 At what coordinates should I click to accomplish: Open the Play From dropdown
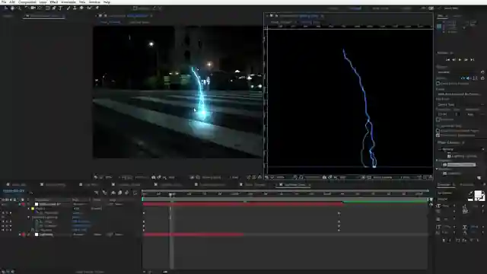pyautogui.click(x=460, y=105)
